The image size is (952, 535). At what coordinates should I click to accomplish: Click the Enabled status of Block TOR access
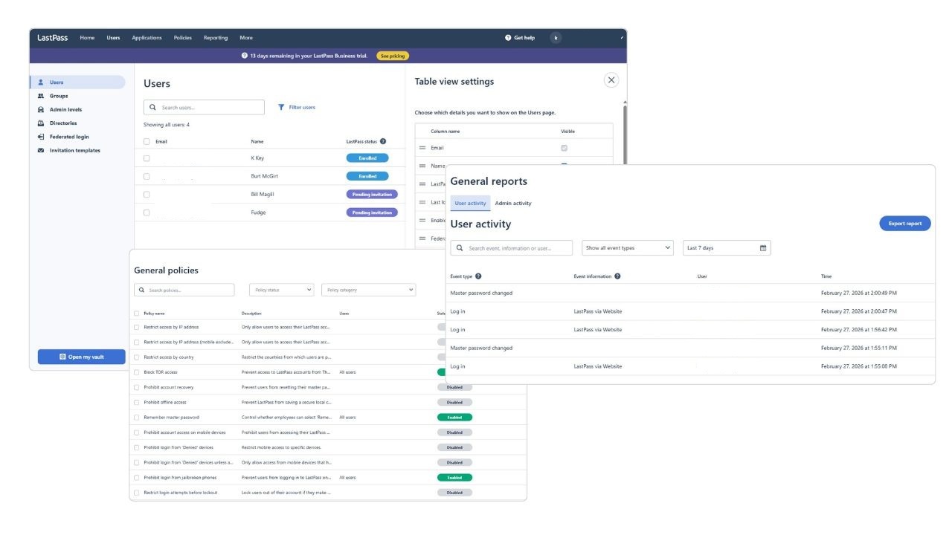click(x=441, y=372)
